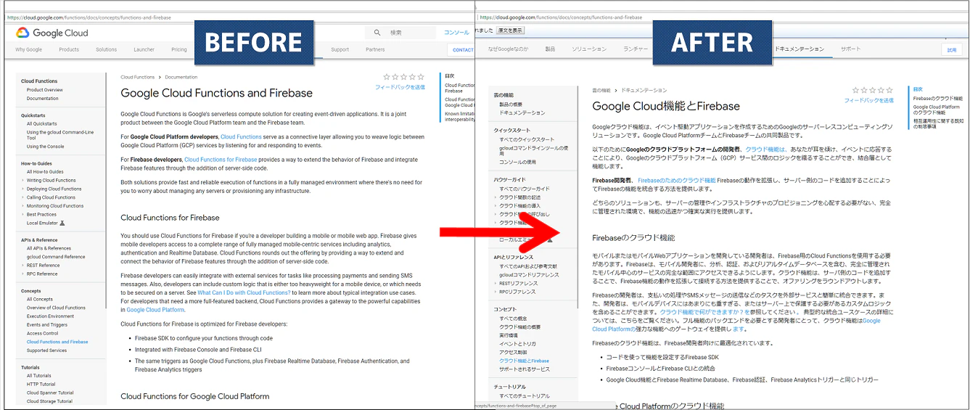This screenshot has width=970, height=410.
Task: Open the Pricing menu item
Action: pyautogui.click(x=179, y=50)
